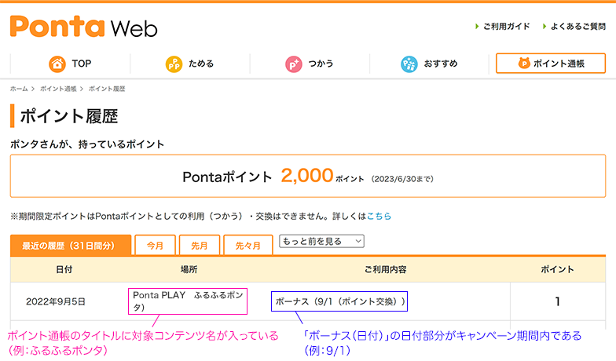Click the ご利用内容 column header
Image resolution: width=616 pixels, height=361 pixels.
[385, 270]
